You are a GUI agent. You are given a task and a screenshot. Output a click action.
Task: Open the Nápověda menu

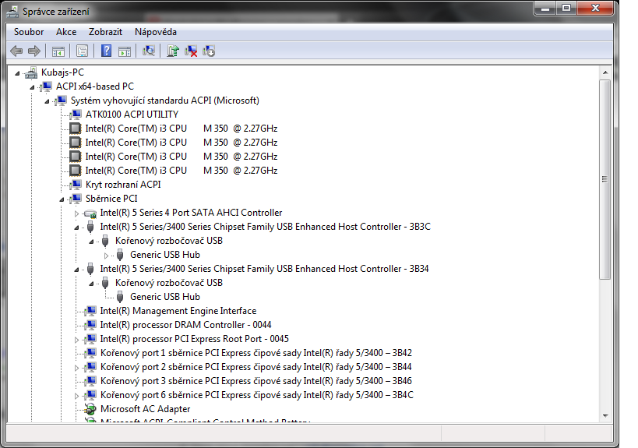[x=156, y=32]
